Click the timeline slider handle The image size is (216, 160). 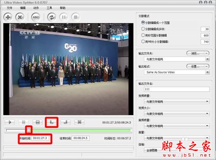click(x=29, y=130)
